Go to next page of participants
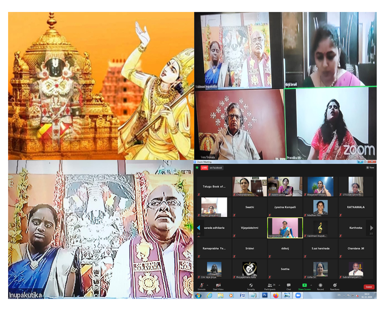The image size is (386, 309). coord(371,228)
